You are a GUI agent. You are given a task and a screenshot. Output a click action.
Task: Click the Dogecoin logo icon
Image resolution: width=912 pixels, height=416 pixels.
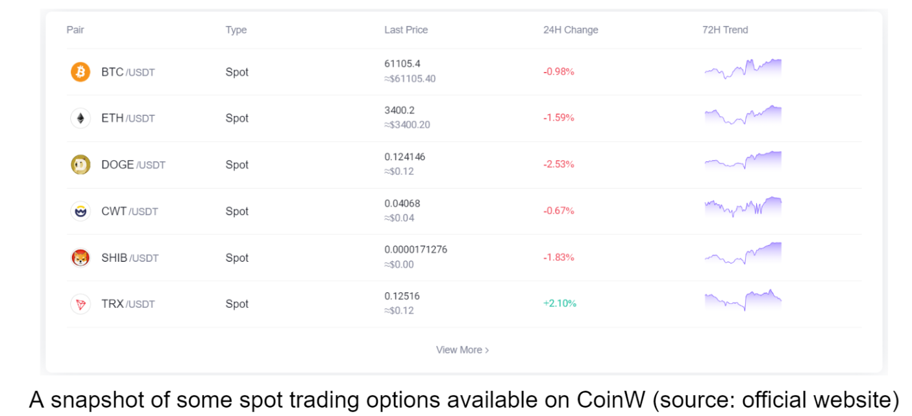pyautogui.click(x=80, y=165)
